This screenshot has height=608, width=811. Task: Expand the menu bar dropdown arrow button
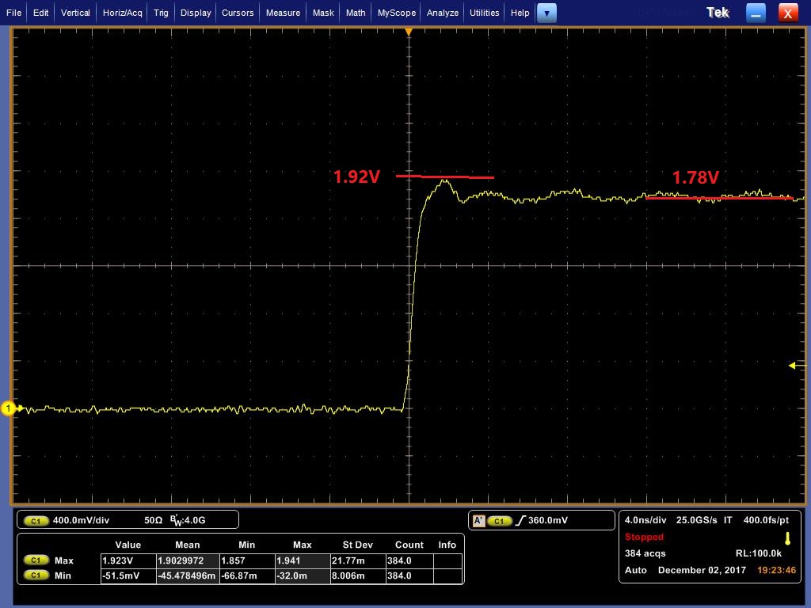click(x=546, y=13)
